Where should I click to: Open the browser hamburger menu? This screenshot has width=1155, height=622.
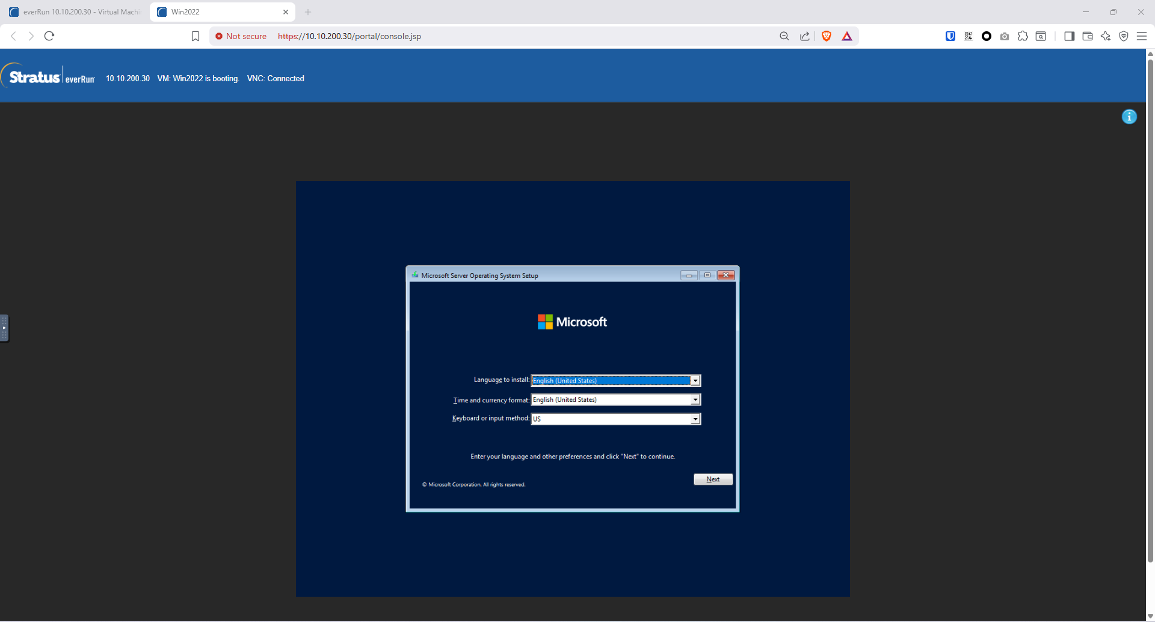1141,36
